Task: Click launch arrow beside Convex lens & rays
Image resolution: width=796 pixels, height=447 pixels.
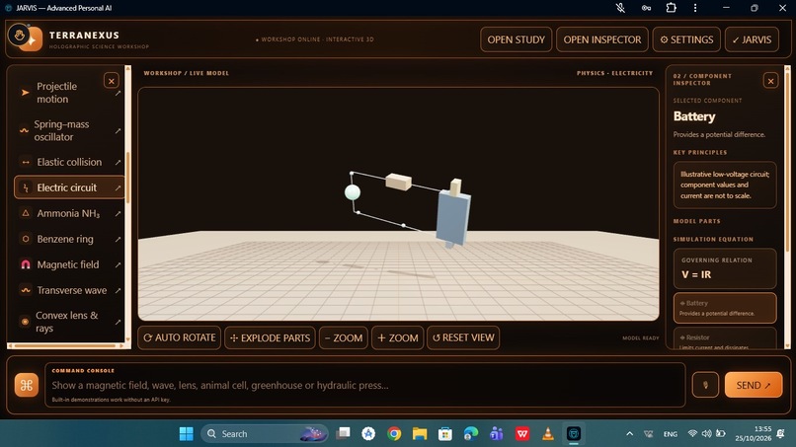Action: point(118,323)
